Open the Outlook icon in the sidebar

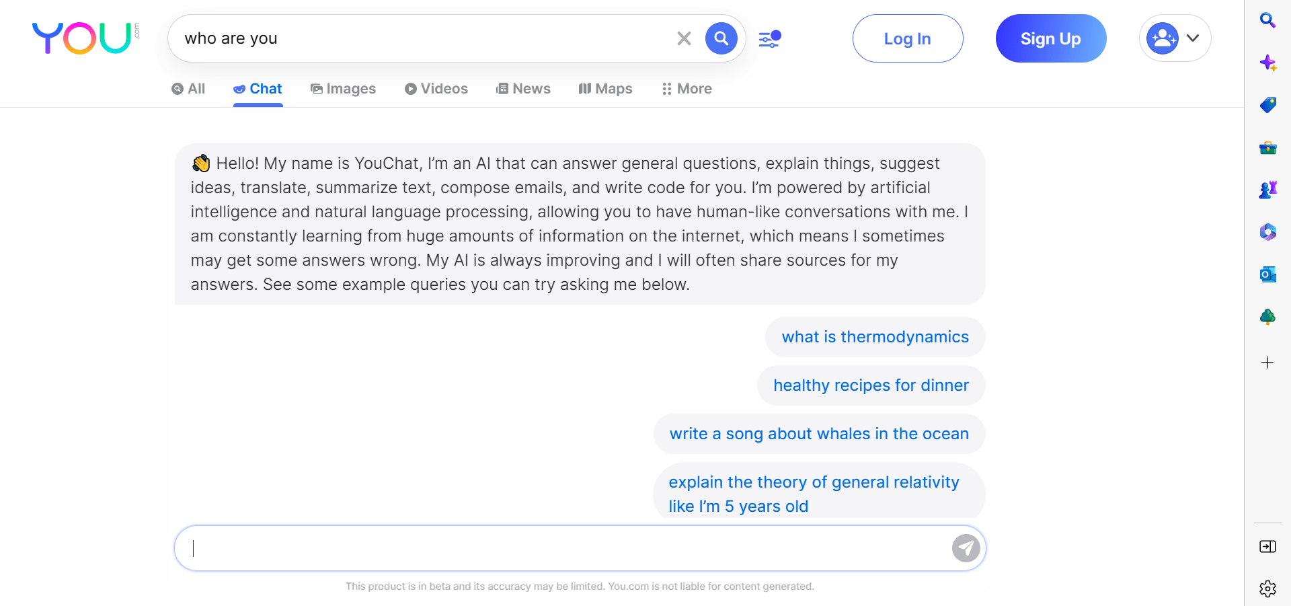[x=1268, y=274]
